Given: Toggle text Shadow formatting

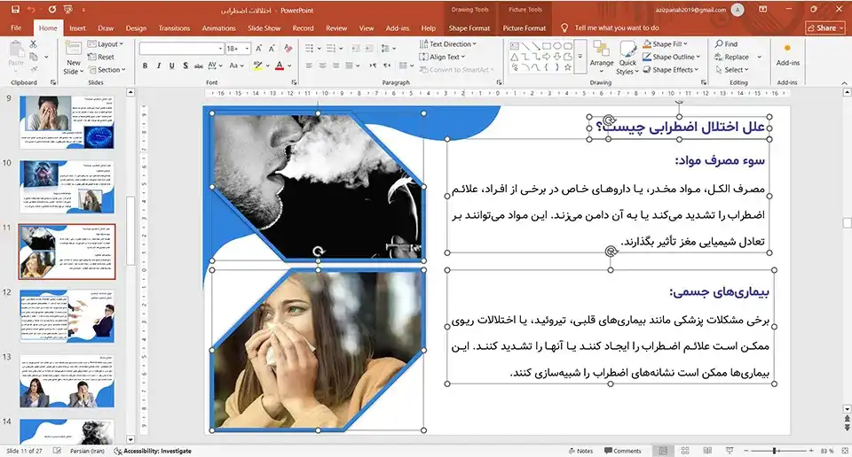Looking at the screenshot, I should coord(185,66).
